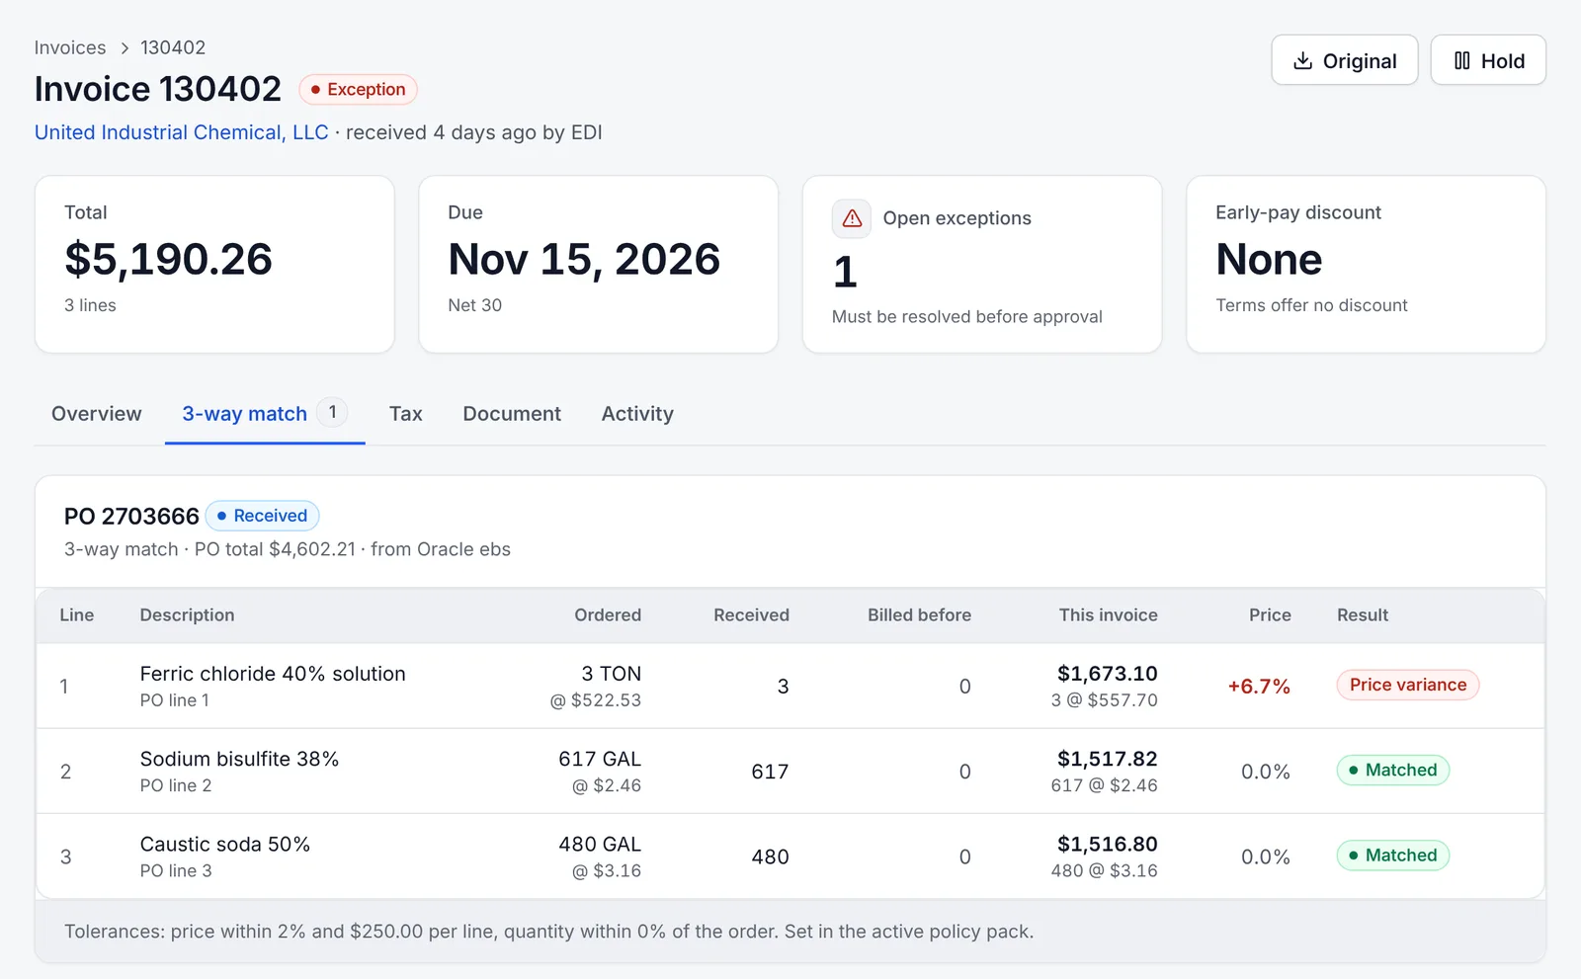Viewport: 1581px width, 979px height.
Task: Click the Description column header
Action: 188,615
